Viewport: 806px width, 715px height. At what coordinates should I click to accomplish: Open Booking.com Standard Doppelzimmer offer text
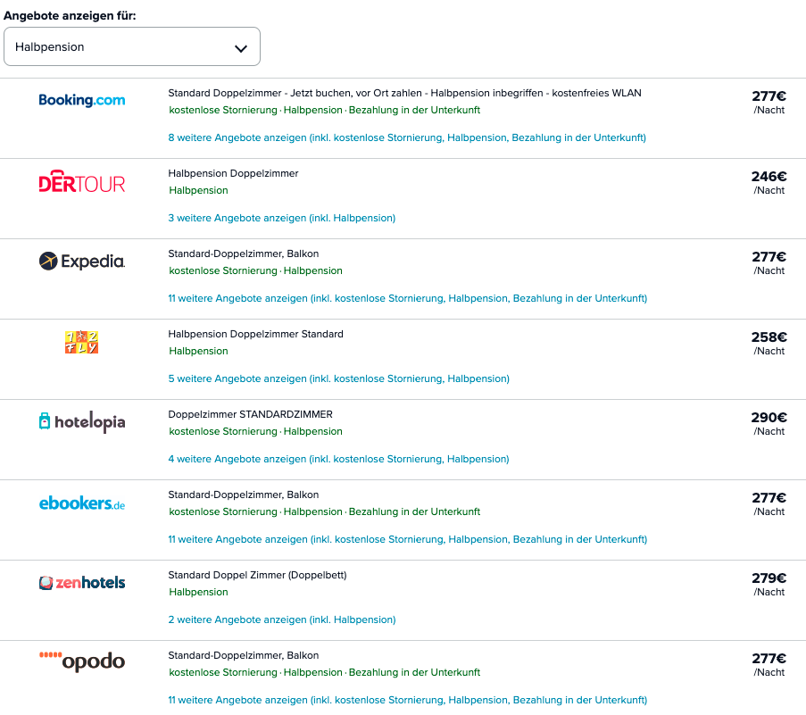pos(404,93)
